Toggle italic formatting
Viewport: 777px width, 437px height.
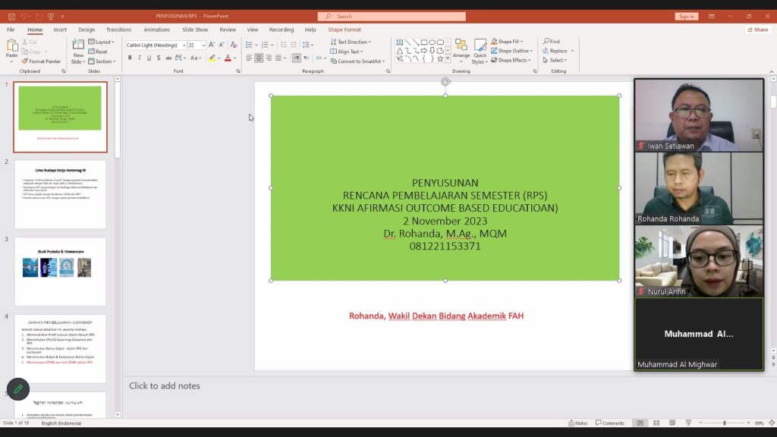click(x=140, y=58)
